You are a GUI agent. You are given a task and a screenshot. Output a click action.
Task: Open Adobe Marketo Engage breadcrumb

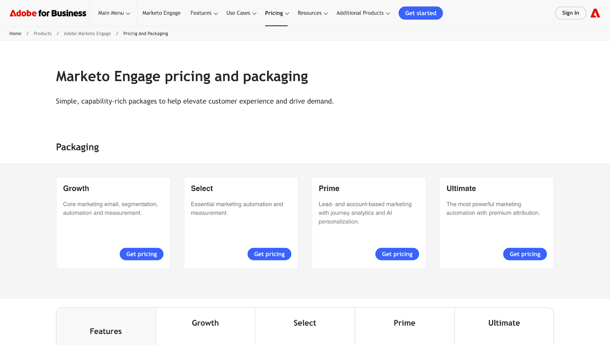(87, 34)
